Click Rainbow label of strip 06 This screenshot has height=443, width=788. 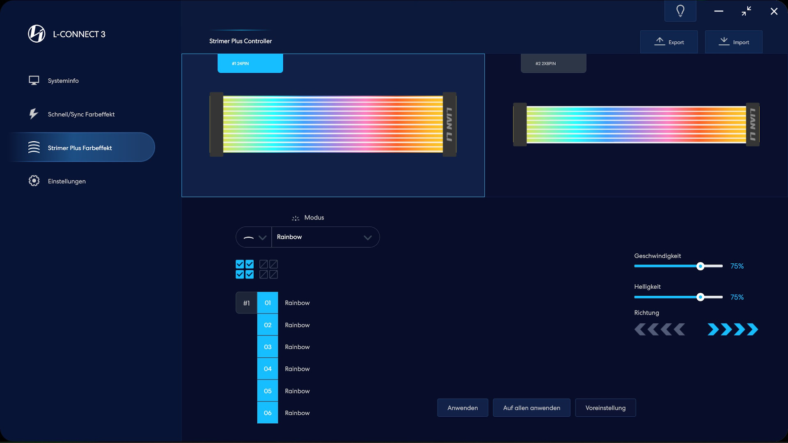pos(297,413)
